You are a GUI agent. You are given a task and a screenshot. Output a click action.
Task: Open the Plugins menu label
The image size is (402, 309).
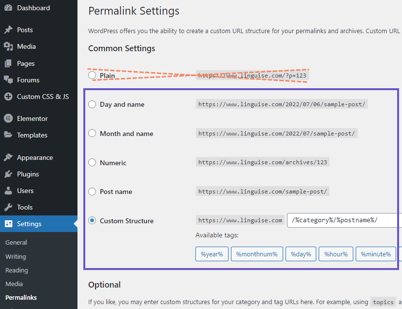28,174
